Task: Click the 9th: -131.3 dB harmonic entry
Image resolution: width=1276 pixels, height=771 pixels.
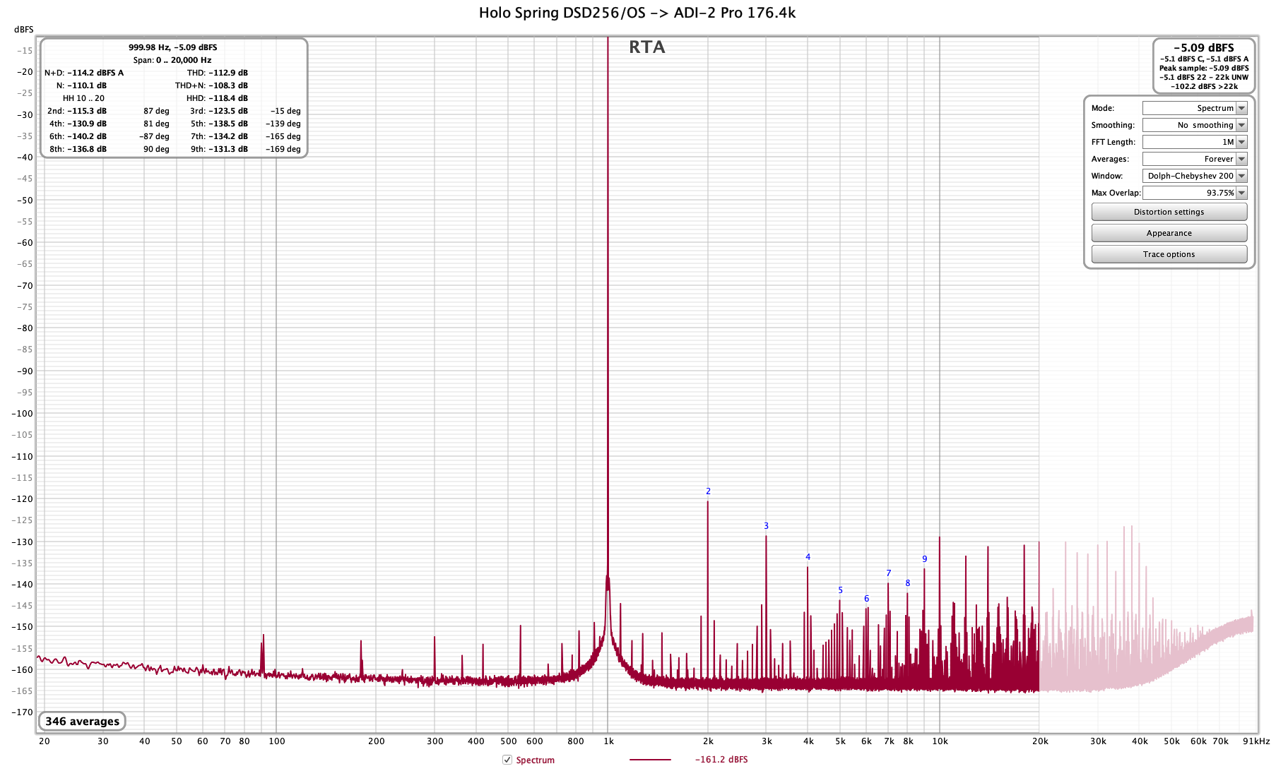Action: click(x=218, y=149)
